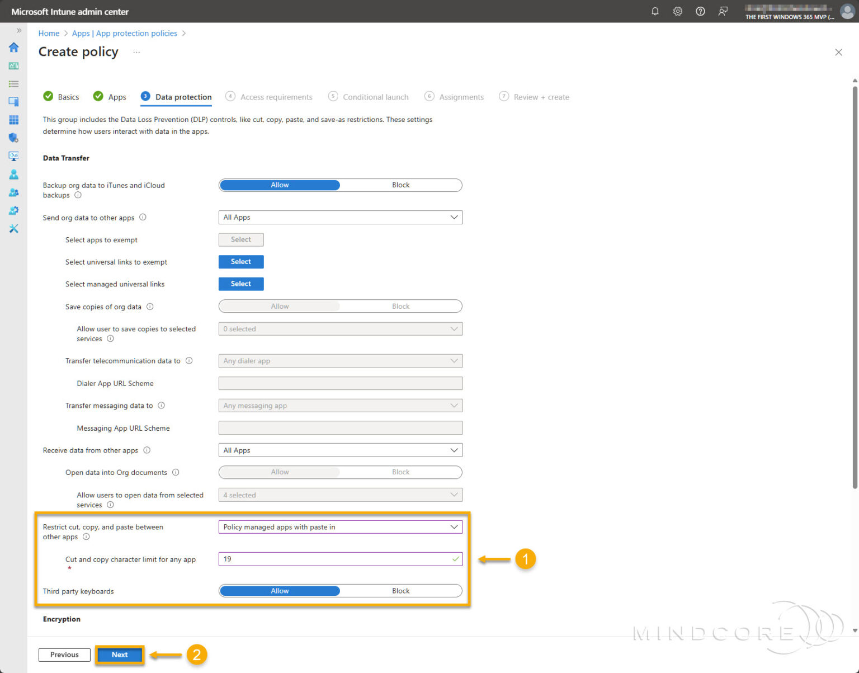Viewport: 859px width, 673px height.
Task: Select the Apps grid icon in sidebar
Action: (13, 120)
